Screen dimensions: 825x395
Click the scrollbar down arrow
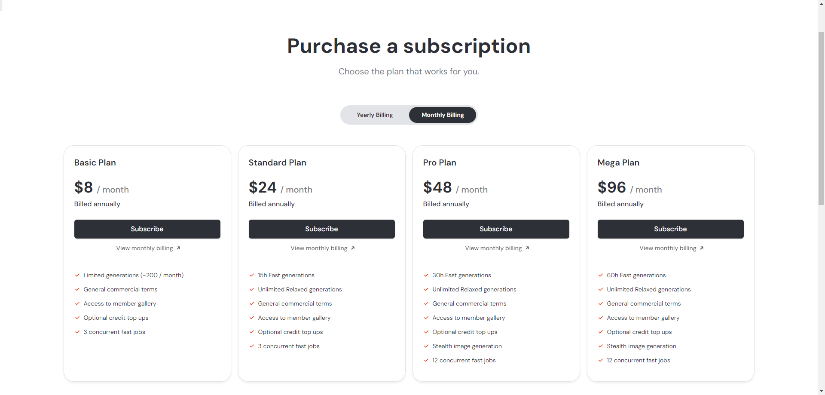[821, 392]
